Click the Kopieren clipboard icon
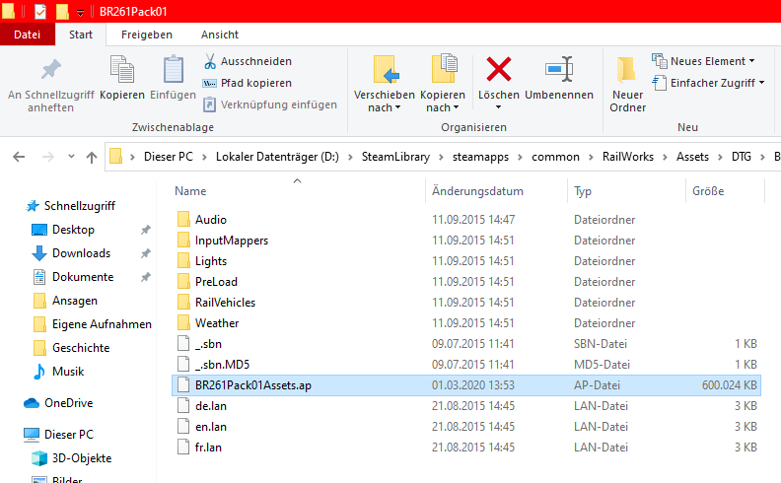781x483 pixels. click(x=122, y=69)
